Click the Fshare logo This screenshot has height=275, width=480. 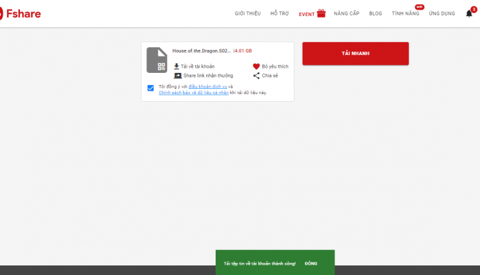(20, 13)
